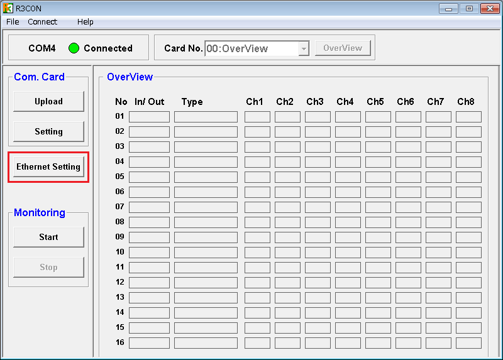The image size is (503, 360).
Task: Start monitoring
Action: tap(48, 237)
